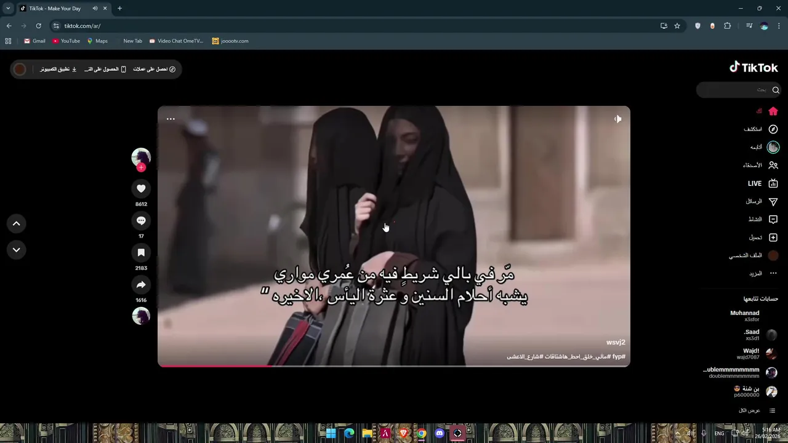Open the tab search dropdown arrow

point(8,9)
